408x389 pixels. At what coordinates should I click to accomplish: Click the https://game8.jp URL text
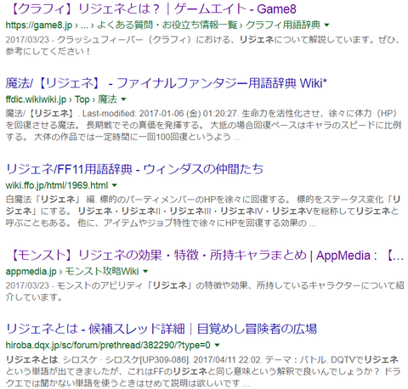pyautogui.click(x=39, y=25)
